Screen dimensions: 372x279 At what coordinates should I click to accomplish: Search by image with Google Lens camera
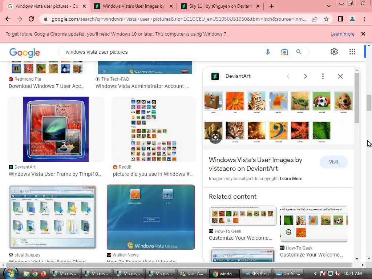tap(284, 52)
